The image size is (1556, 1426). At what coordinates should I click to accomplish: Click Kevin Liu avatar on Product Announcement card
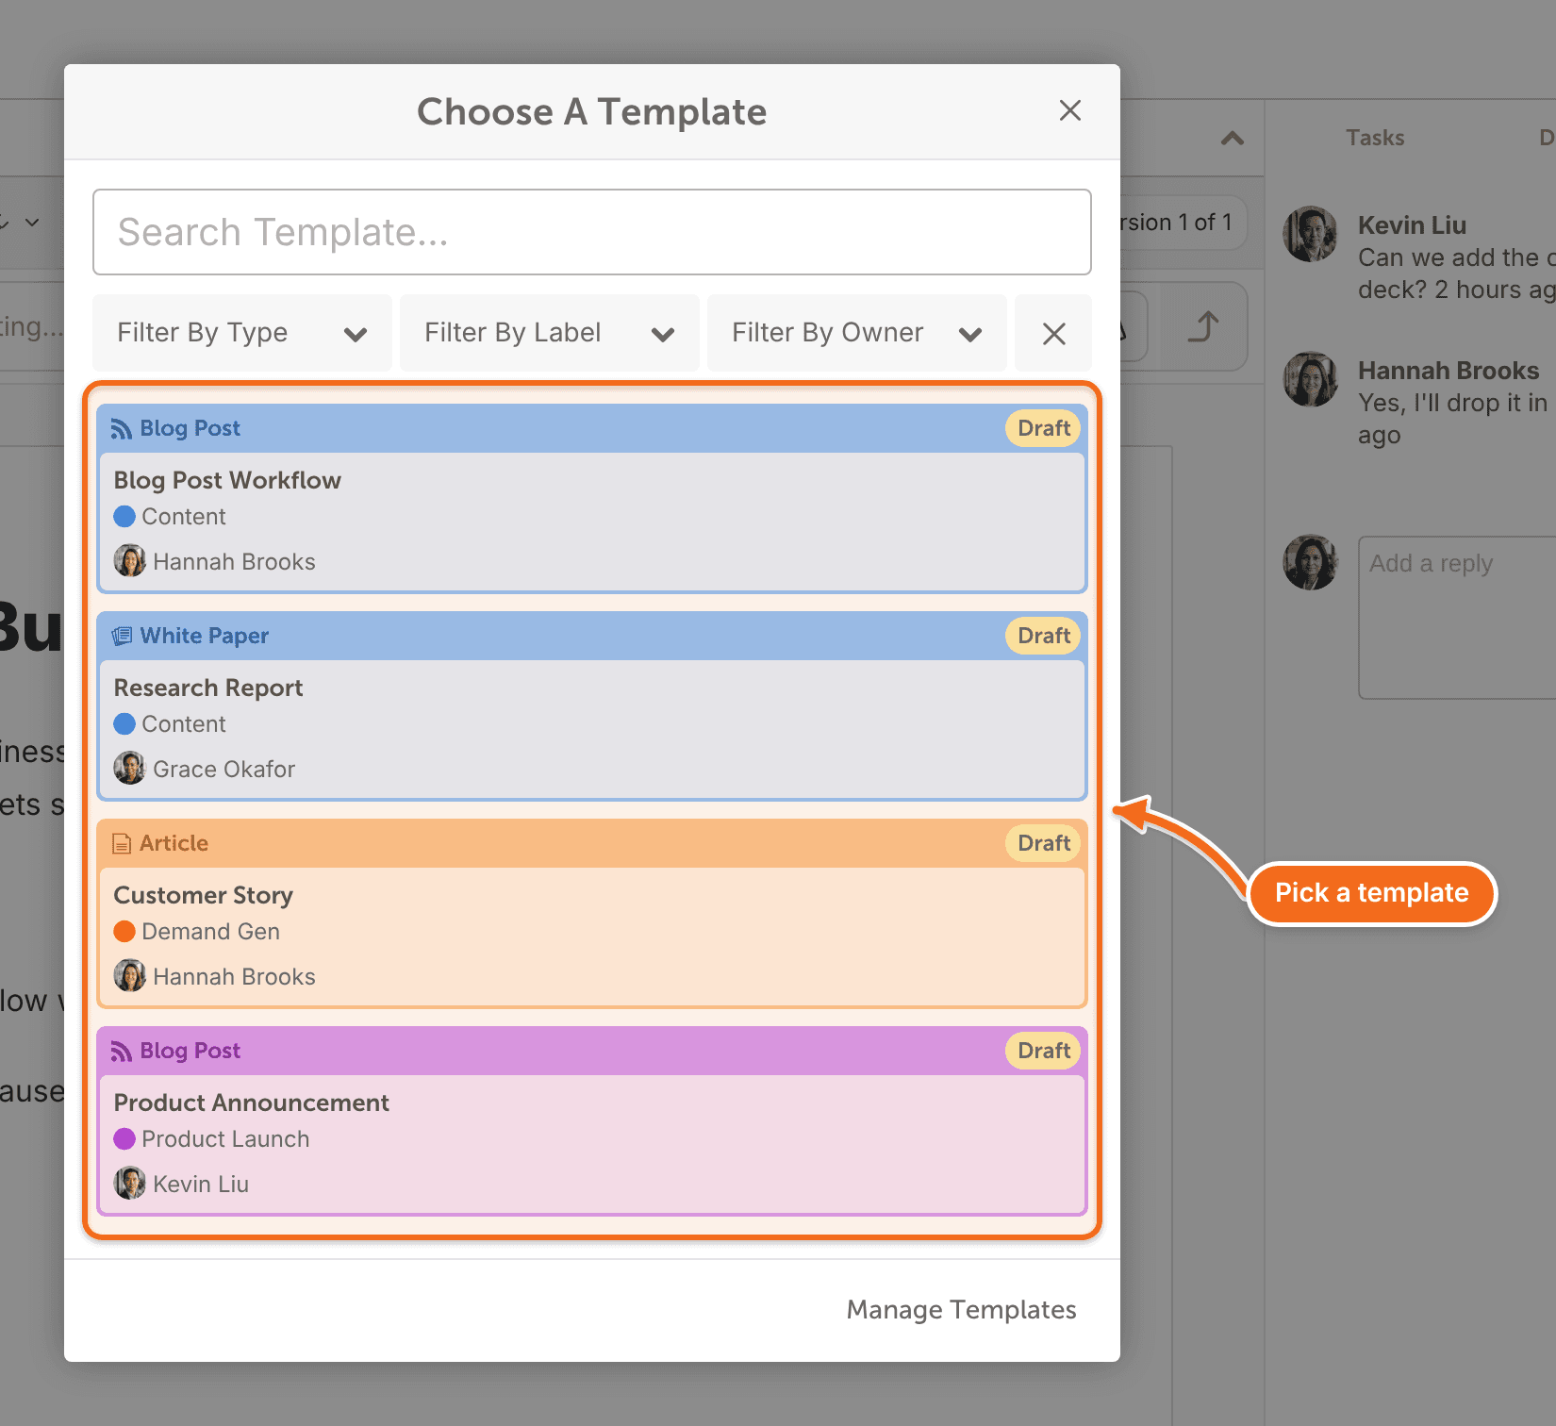(x=130, y=1184)
